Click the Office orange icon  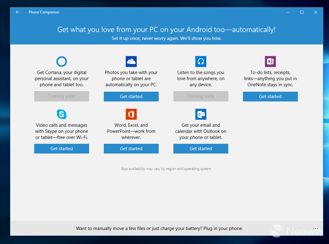tap(131, 114)
